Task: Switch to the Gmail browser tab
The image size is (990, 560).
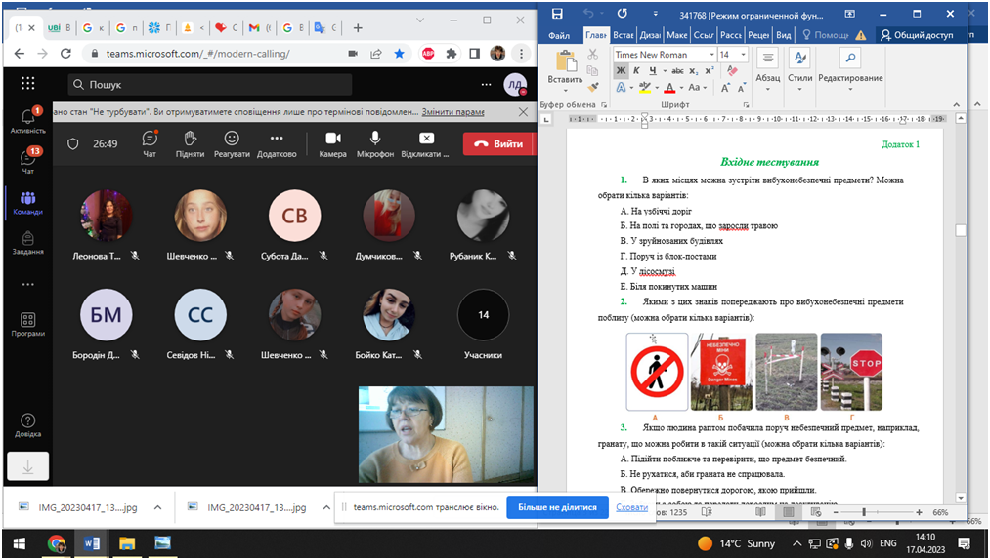Action: click(259, 27)
